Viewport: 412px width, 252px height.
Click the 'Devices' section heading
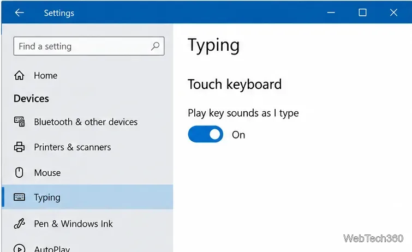(x=31, y=99)
